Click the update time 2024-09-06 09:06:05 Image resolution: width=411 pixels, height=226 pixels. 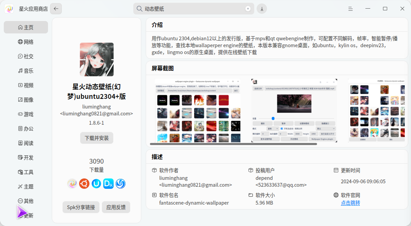click(x=363, y=181)
